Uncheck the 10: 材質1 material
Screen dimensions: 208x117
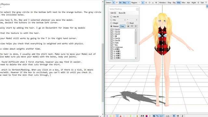coord(112,51)
